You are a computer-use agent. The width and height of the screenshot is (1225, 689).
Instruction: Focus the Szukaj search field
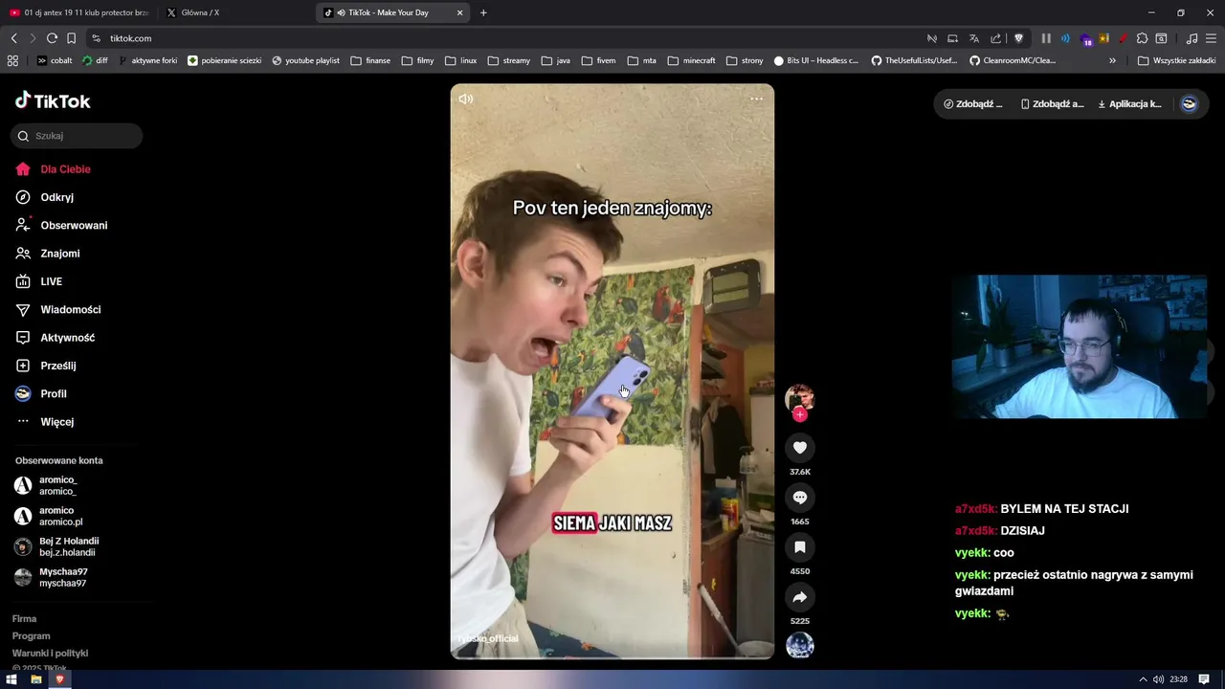pos(77,136)
